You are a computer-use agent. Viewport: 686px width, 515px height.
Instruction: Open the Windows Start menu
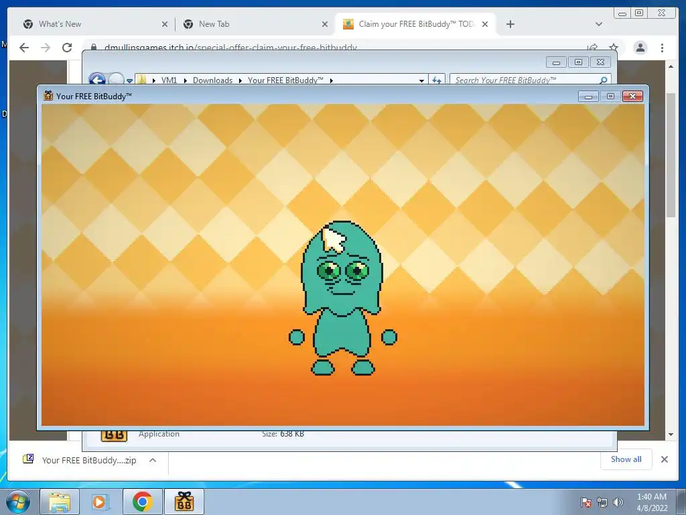[x=18, y=502]
